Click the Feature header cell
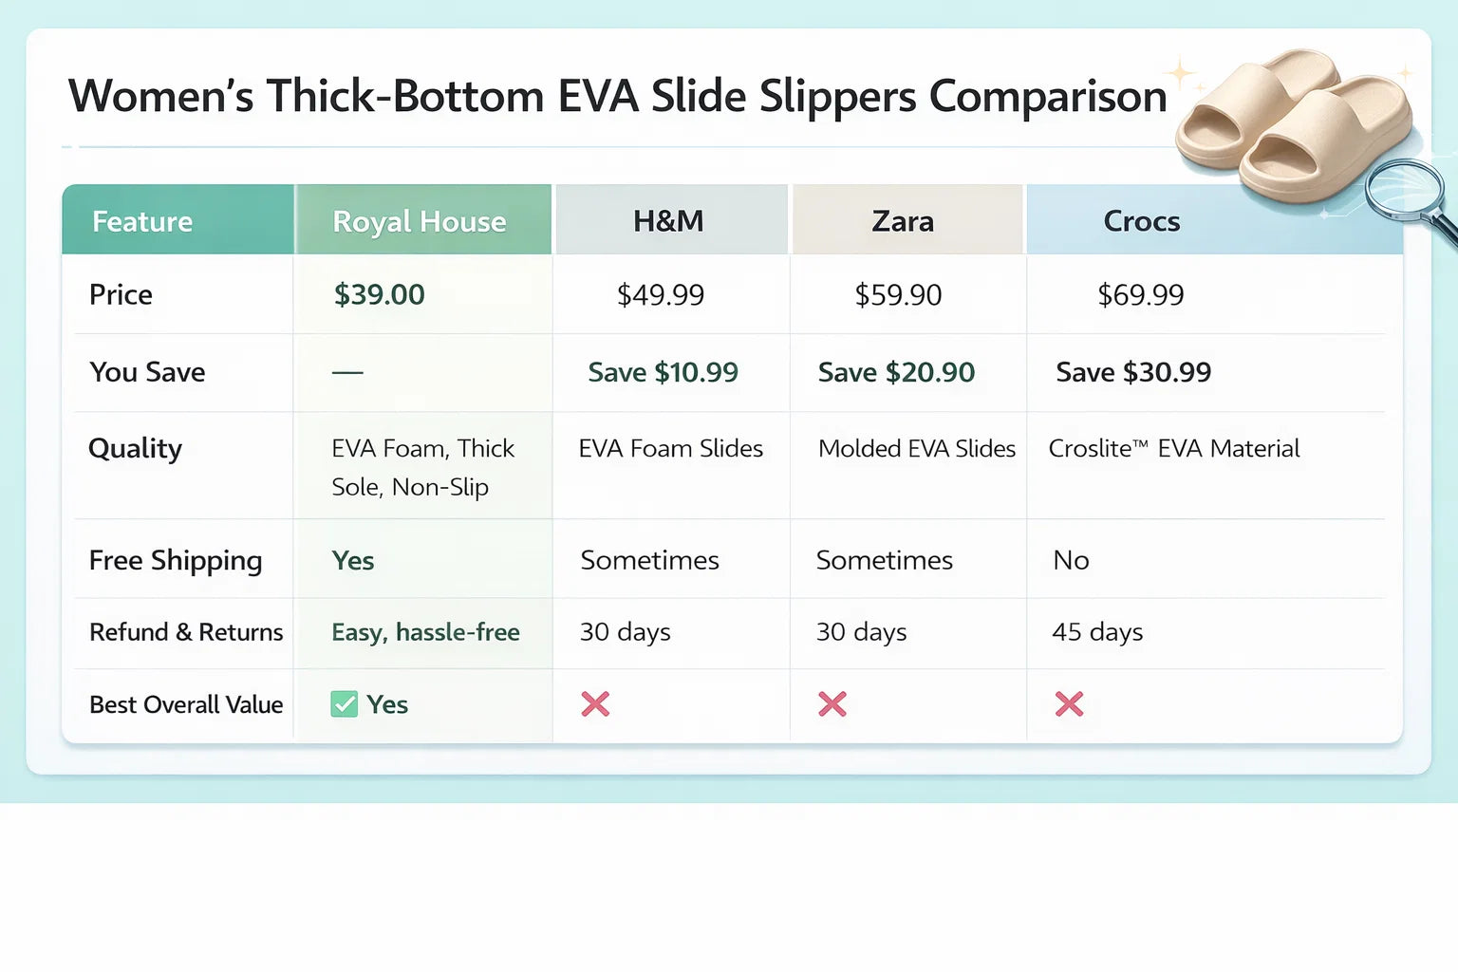Image resolution: width=1458 pixels, height=972 pixels. pyautogui.click(x=142, y=221)
